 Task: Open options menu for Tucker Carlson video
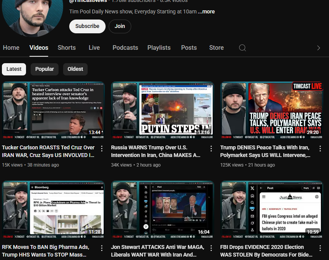(102, 149)
